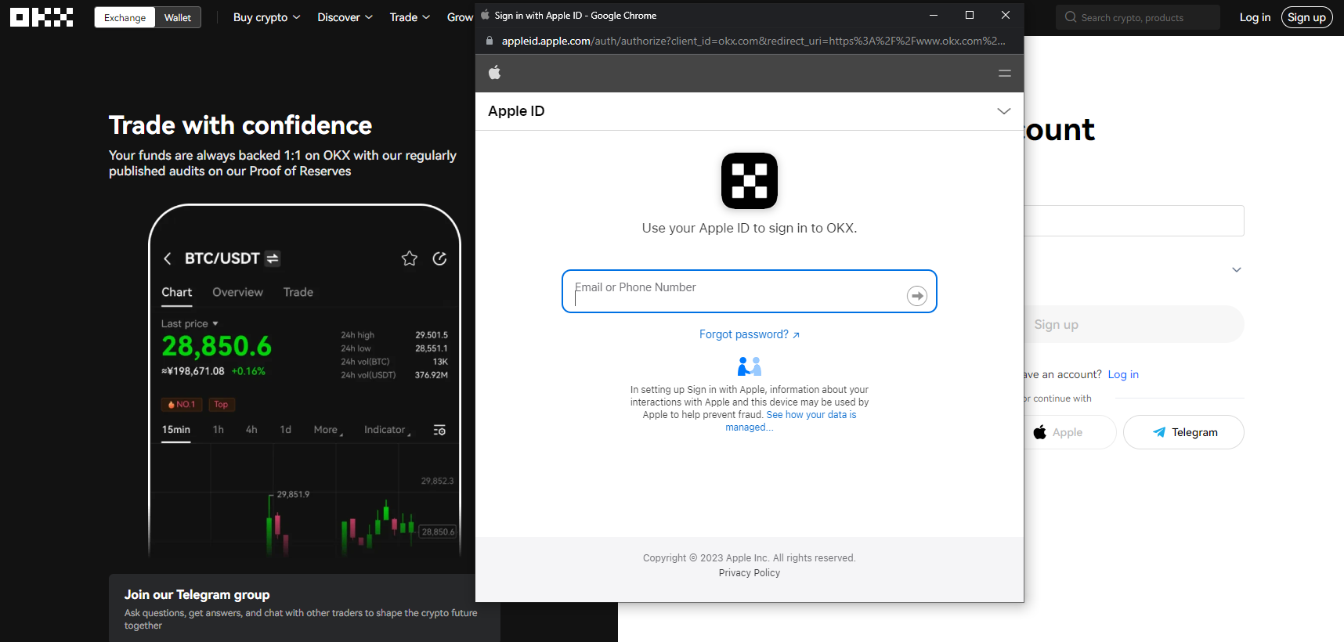
Task: Open the More timeframe dropdown
Action: (x=328, y=430)
